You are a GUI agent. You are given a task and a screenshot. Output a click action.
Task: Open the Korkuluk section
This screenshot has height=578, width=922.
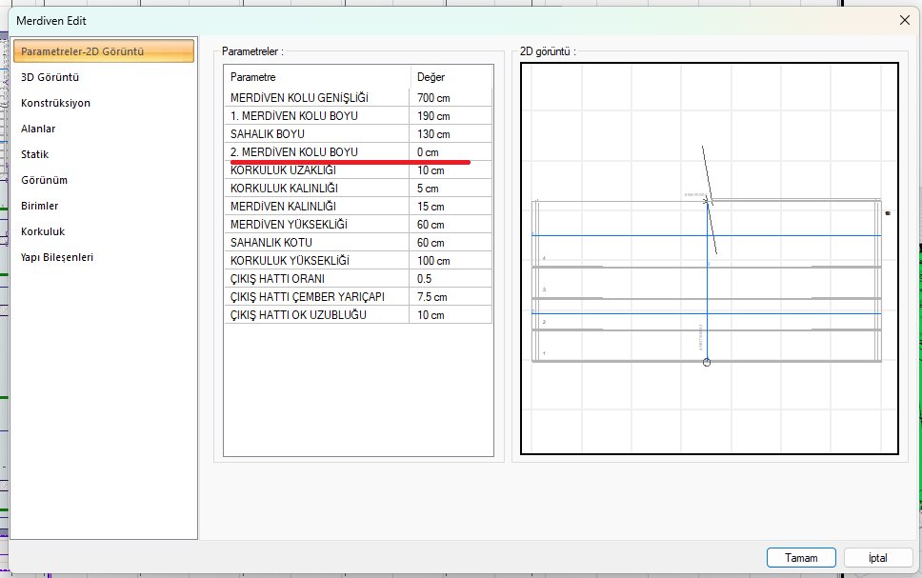pyautogui.click(x=43, y=231)
